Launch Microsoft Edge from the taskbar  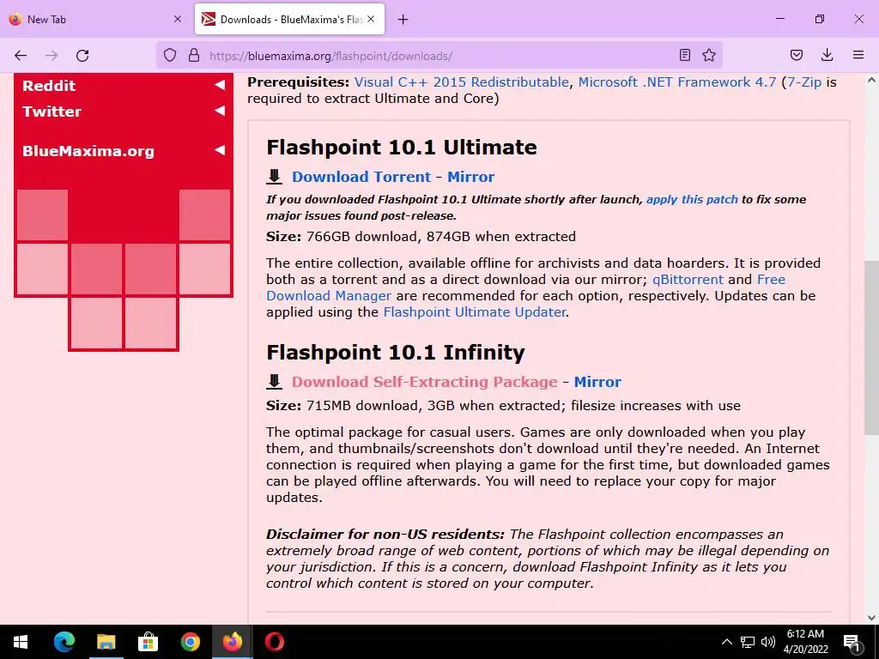coord(64,642)
